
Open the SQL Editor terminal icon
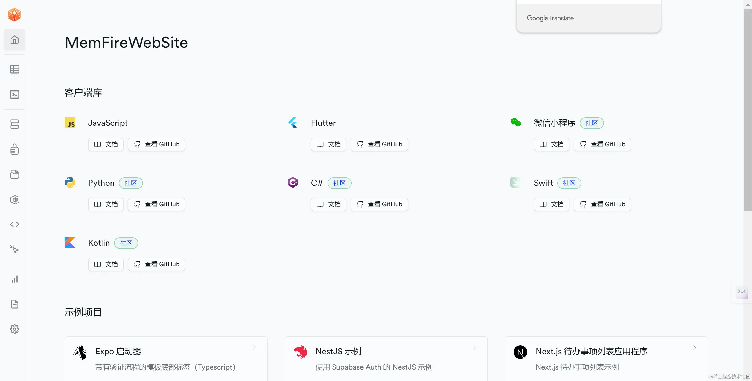click(x=15, y=94)
